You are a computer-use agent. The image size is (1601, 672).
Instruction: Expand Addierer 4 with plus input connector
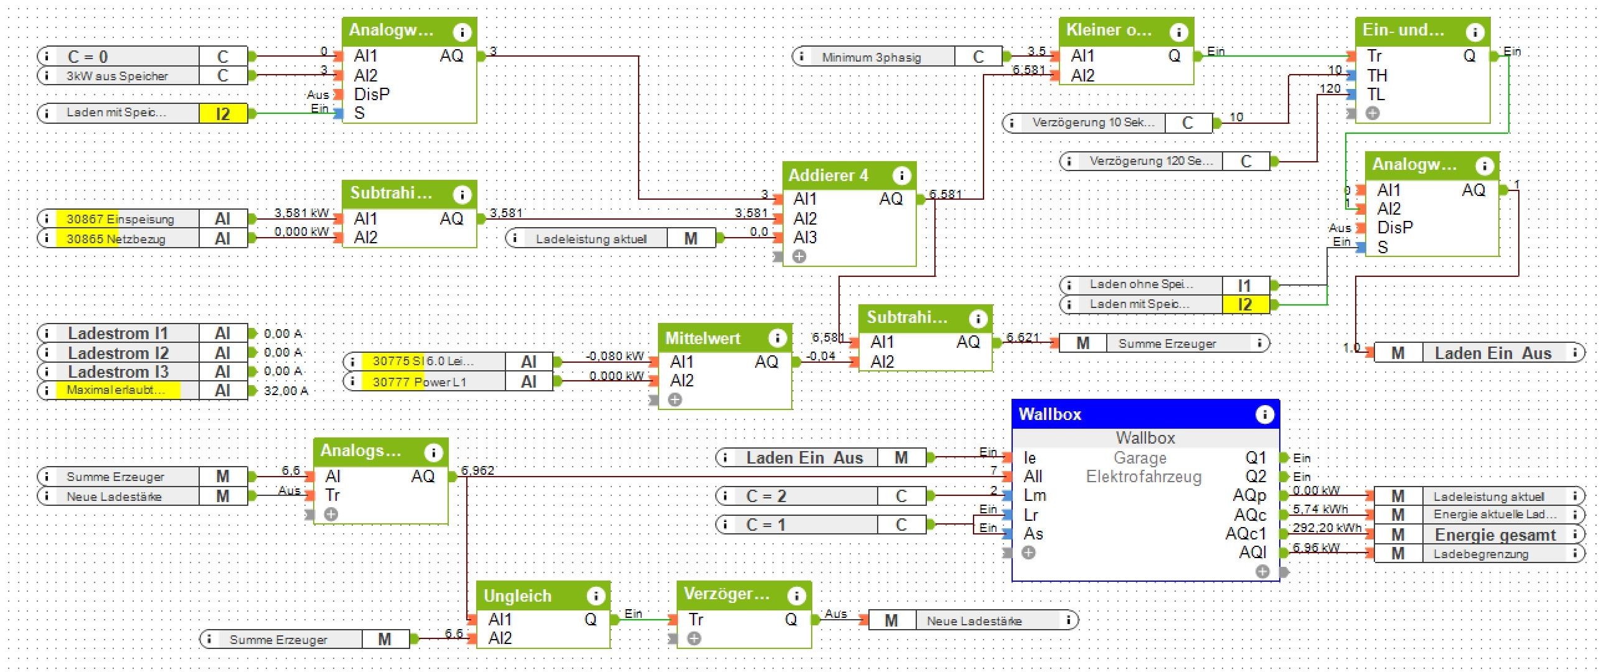click(799, 256)
